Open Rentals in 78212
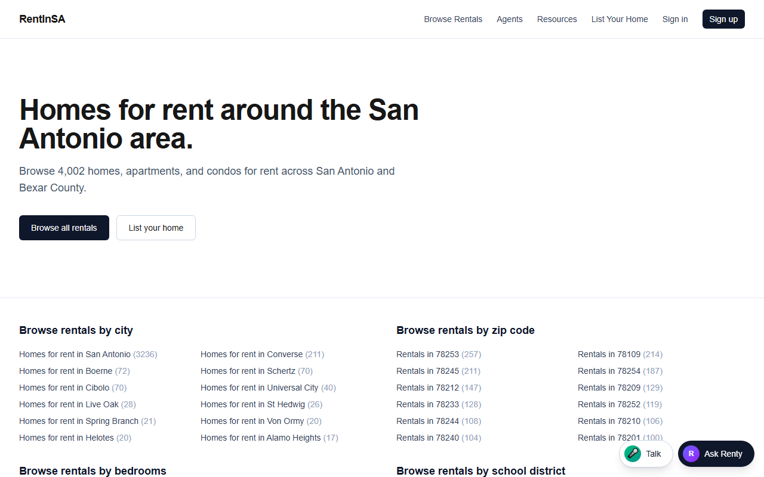The width and height of the screenshot is (764, 477). point(439,388)
